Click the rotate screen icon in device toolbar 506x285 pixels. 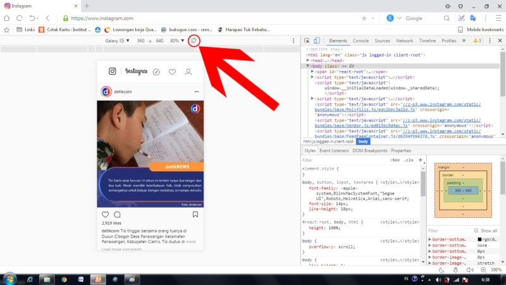coord(194,41)
